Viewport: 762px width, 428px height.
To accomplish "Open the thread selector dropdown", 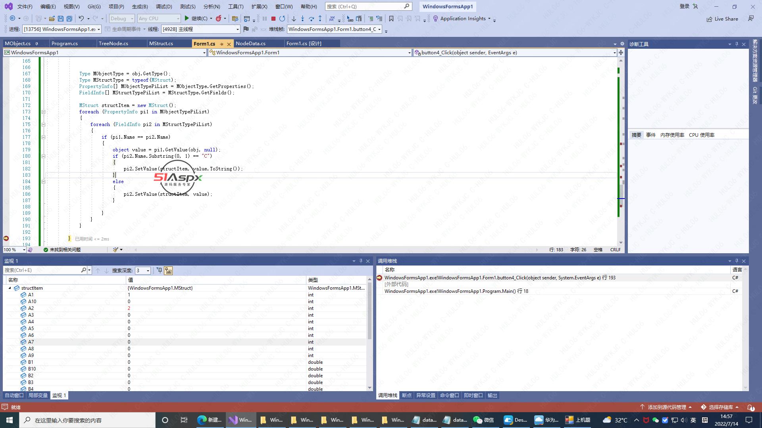I will point(237,29).
